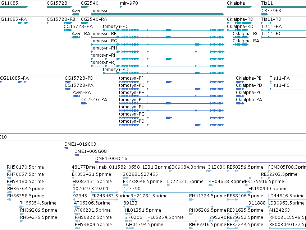Viewport: 306px width, 230px height.
Task: Click the DME1-019C03 clone end marker
Action: tap(66, 148)
